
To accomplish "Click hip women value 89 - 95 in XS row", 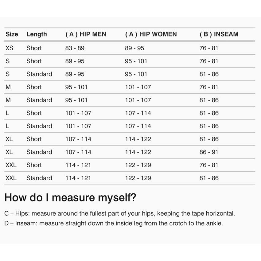I will point(134,48).
